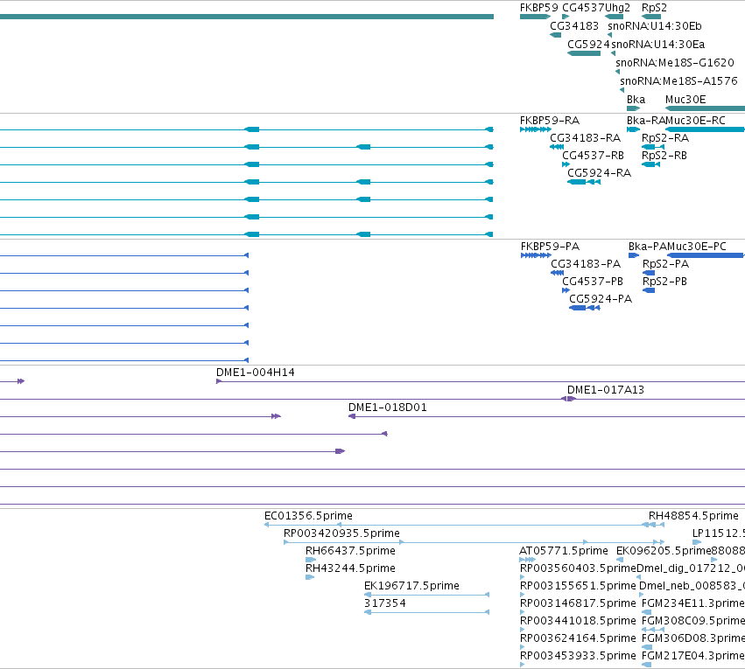Viewport: 745px width, 669px height.
Task: Click the RP003155651.5prime label
Action: [x=579, y=587]
